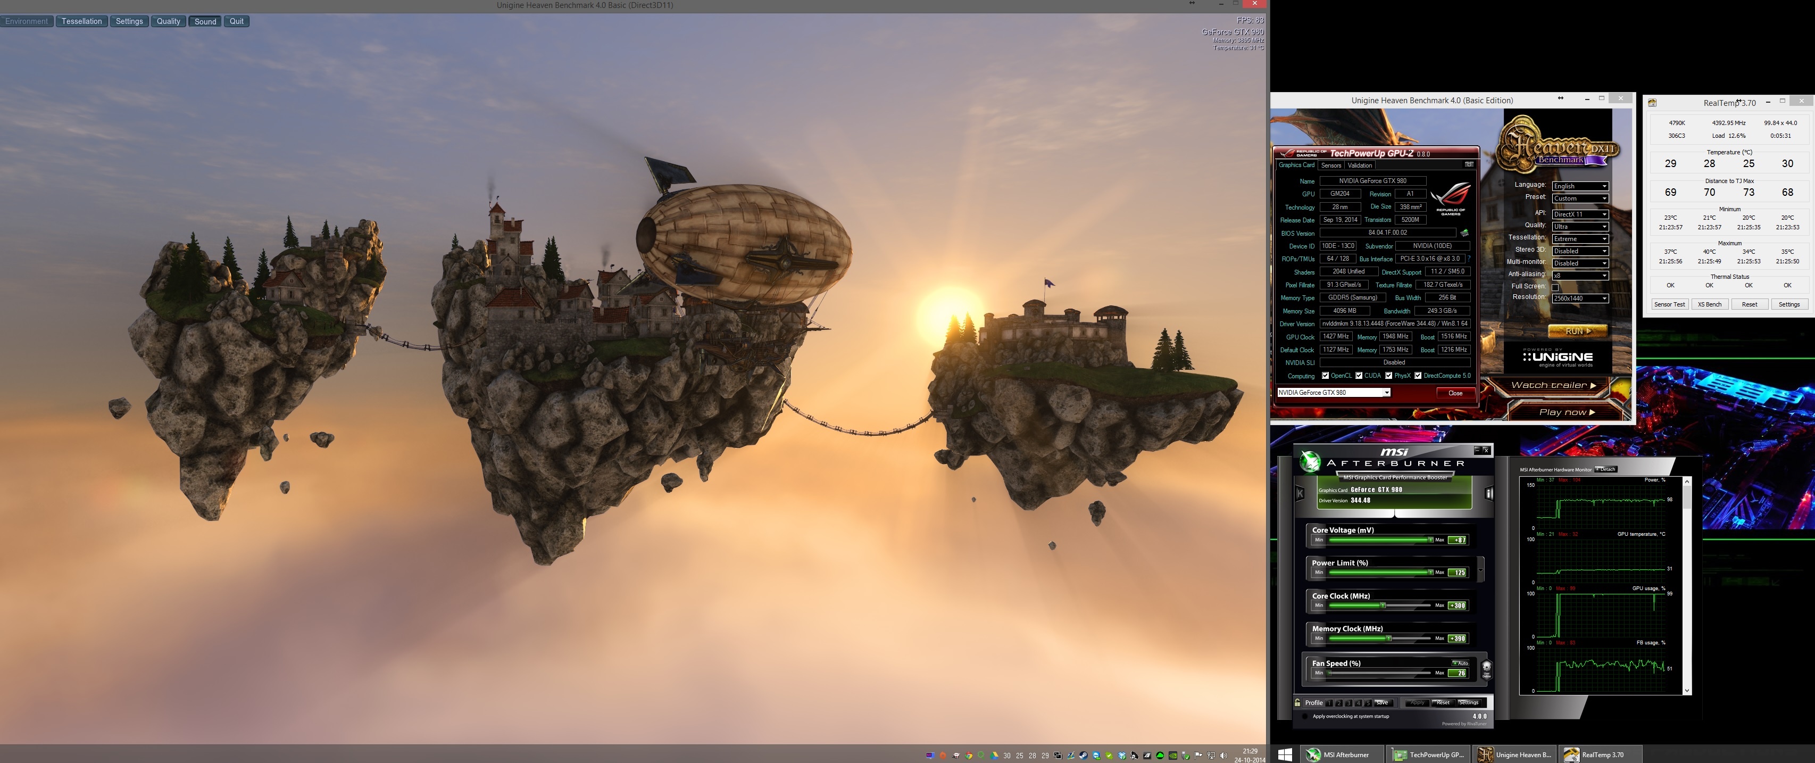Open the Tessellation dropdown in Heaven launcher

[x=1580, y=239]
